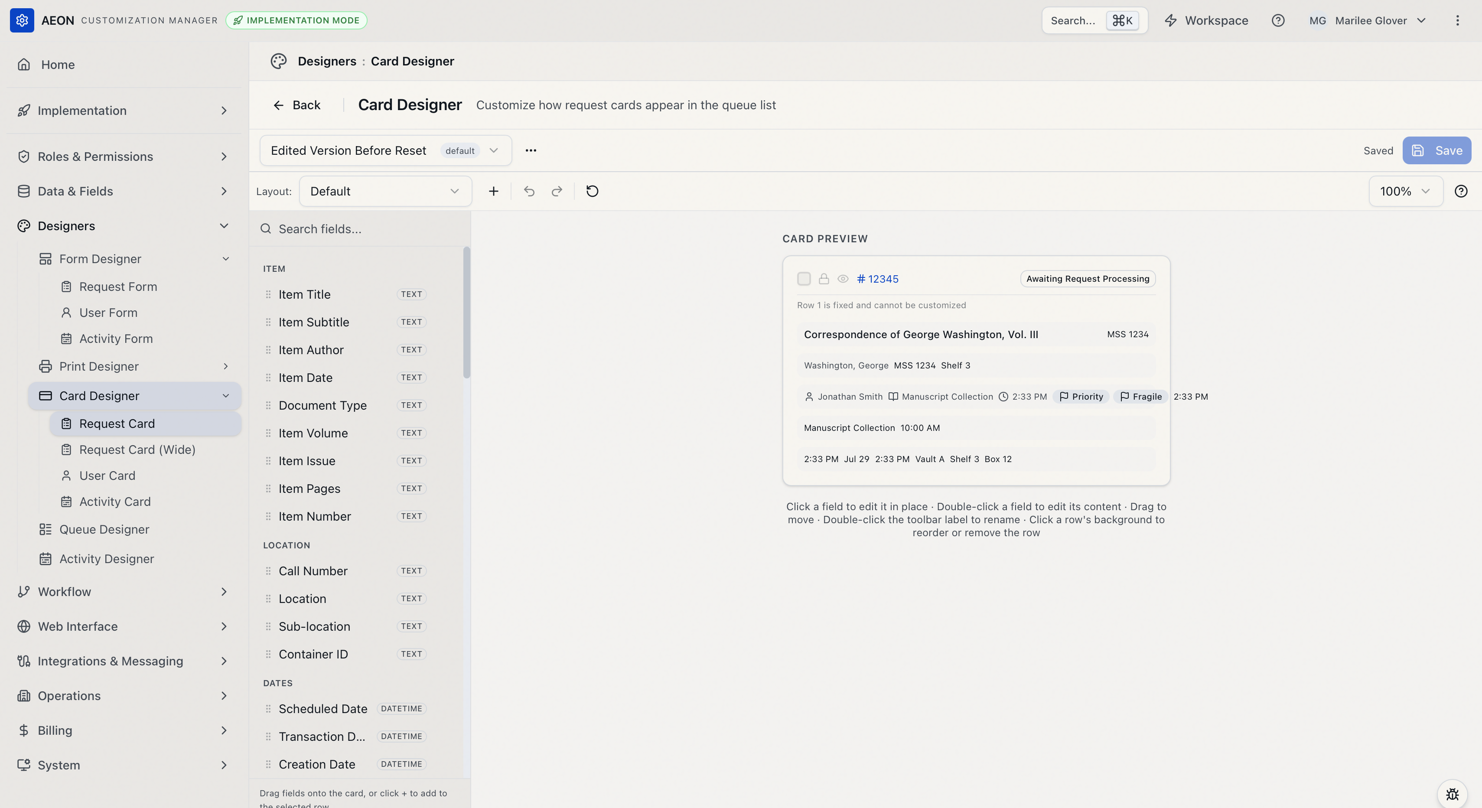Click Correspondence of George Washington title field
Viewport: 1482px width, 808px height.
[921, 334]
